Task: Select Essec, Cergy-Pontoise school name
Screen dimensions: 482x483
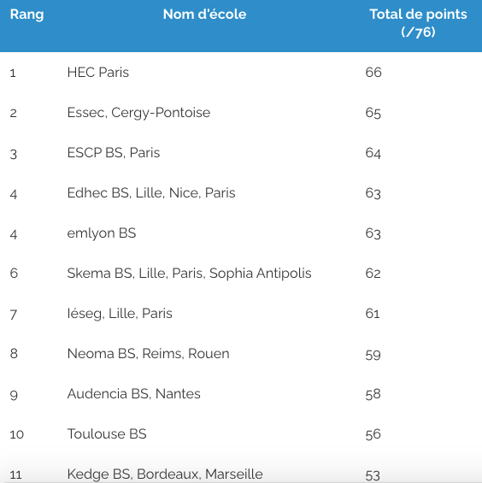Action: [138, 113]
